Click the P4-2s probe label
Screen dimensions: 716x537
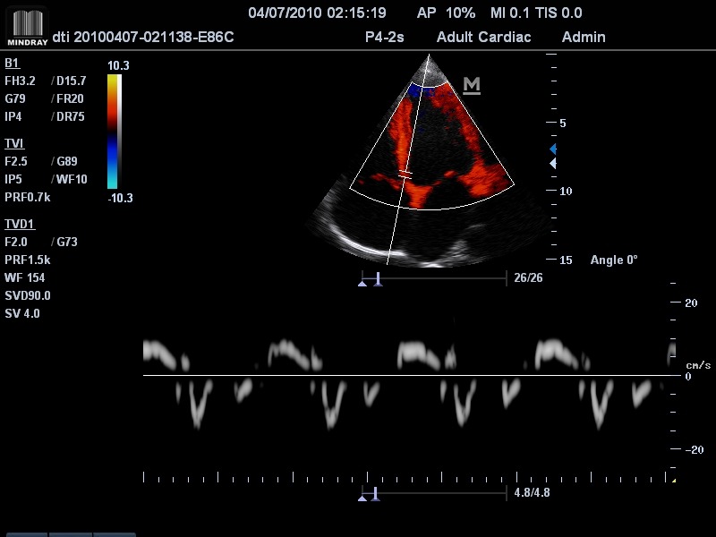click(x=386, y=38)
